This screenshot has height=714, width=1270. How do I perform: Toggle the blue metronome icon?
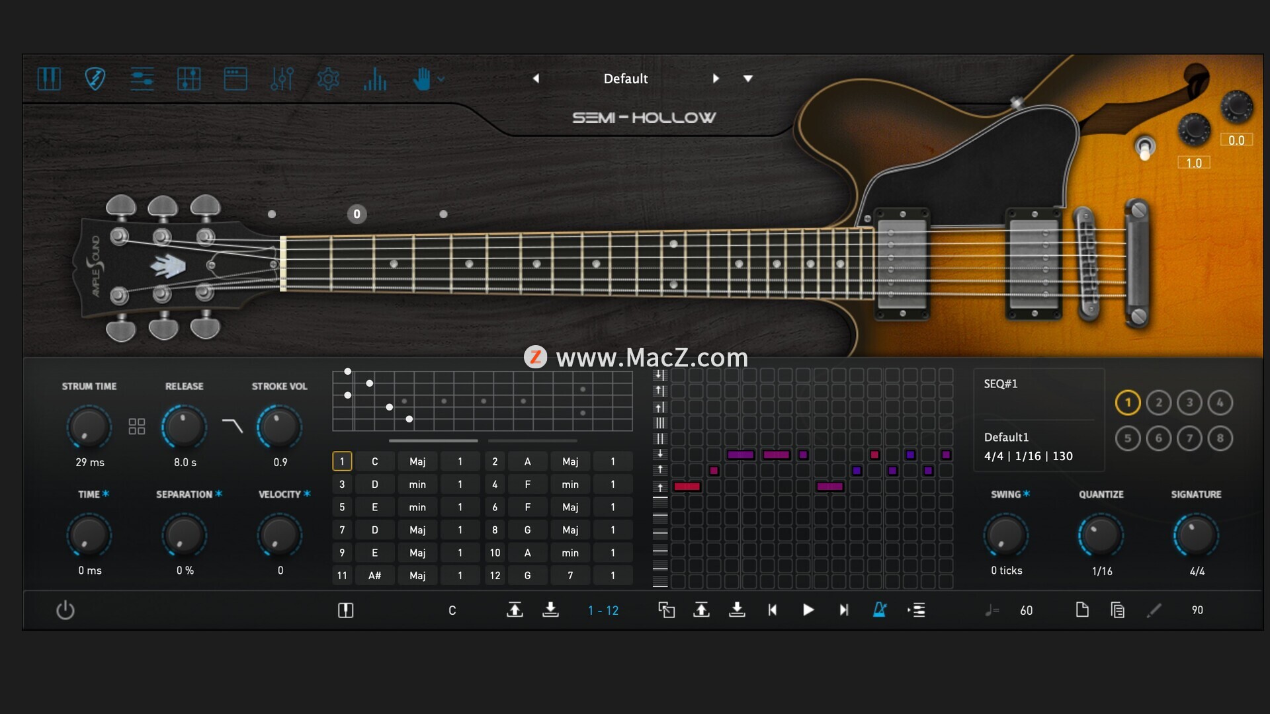[880, 610]
